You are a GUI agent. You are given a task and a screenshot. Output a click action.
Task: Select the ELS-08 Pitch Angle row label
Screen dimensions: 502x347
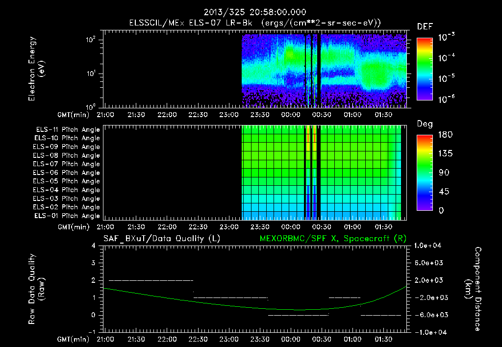coord(66,155)
